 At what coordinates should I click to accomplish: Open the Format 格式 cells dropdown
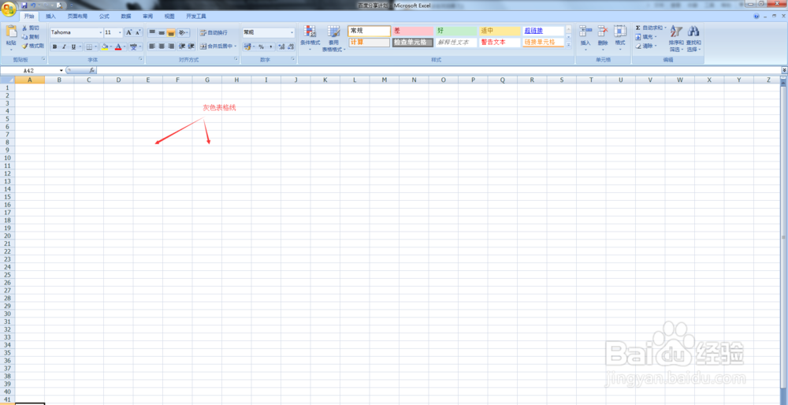pos(620,38)
